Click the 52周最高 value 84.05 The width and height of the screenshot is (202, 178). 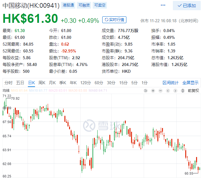28,44
